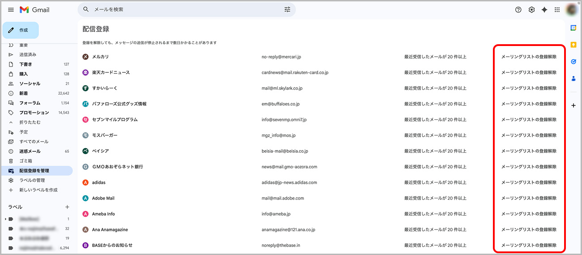Collapse the sidebar with 折りたたむ
This screenshot has height=255, width=582.
click(30, 122)
